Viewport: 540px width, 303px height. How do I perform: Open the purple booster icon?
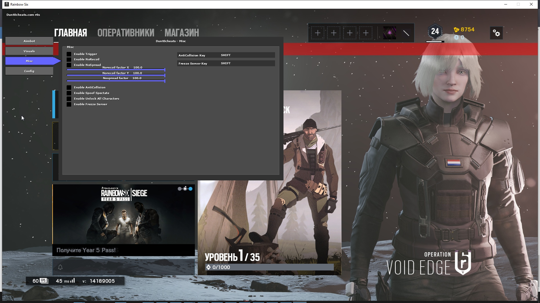pyautogui.click(x=390, y=33)
